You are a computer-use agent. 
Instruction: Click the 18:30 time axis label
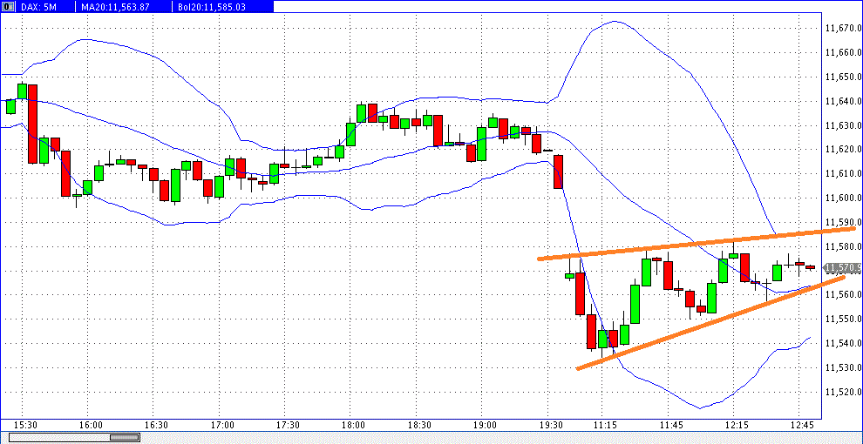click(x=418, y=426)
